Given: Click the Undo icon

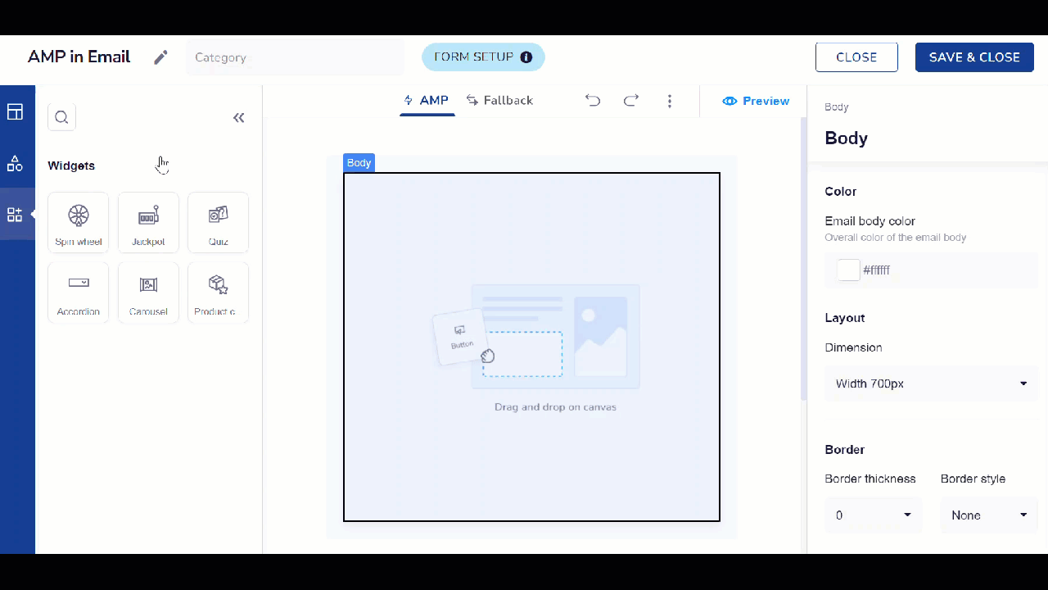Looking at the screenshot, I should pyautogui.click(x=592, y=100).
